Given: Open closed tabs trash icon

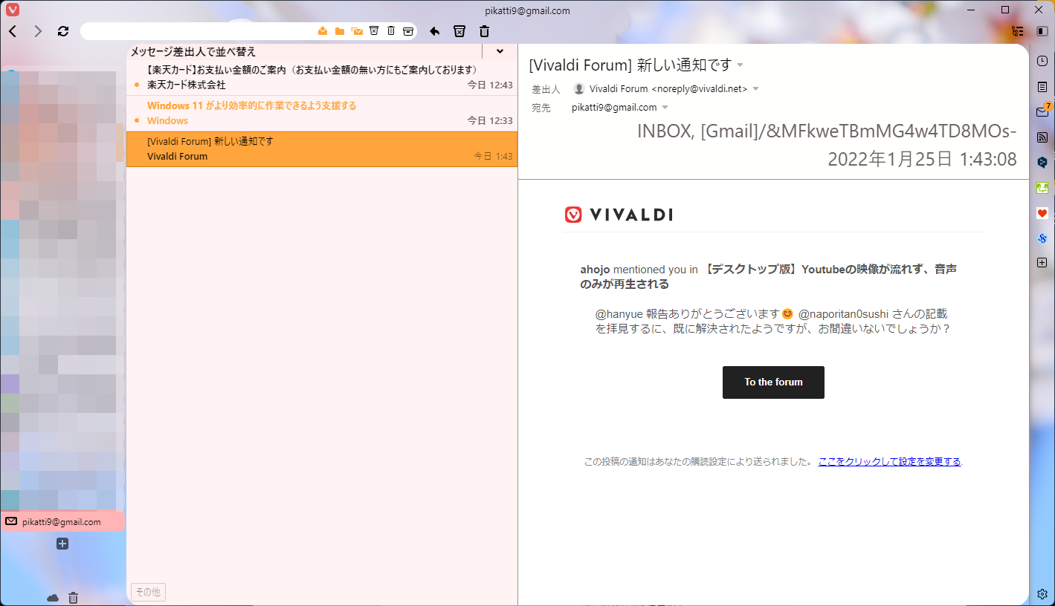Looking at the screenshot, I should [x=73, y=598].
